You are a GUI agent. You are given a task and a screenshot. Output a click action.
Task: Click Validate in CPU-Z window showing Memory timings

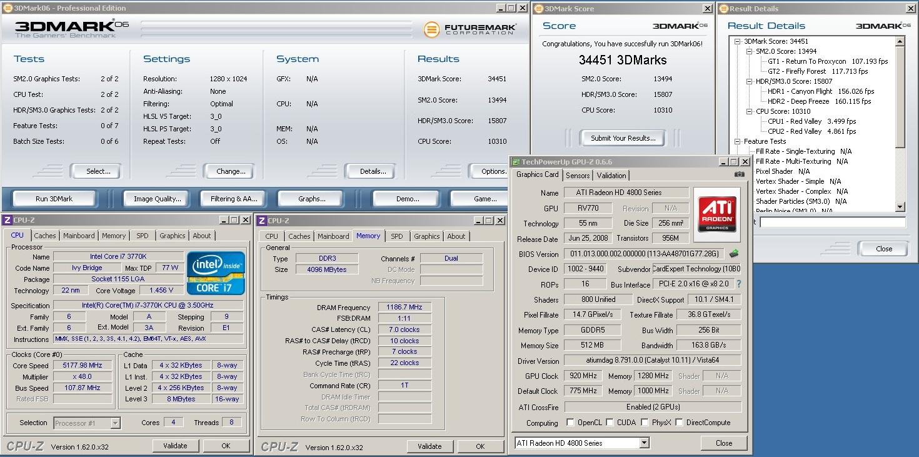429,446
